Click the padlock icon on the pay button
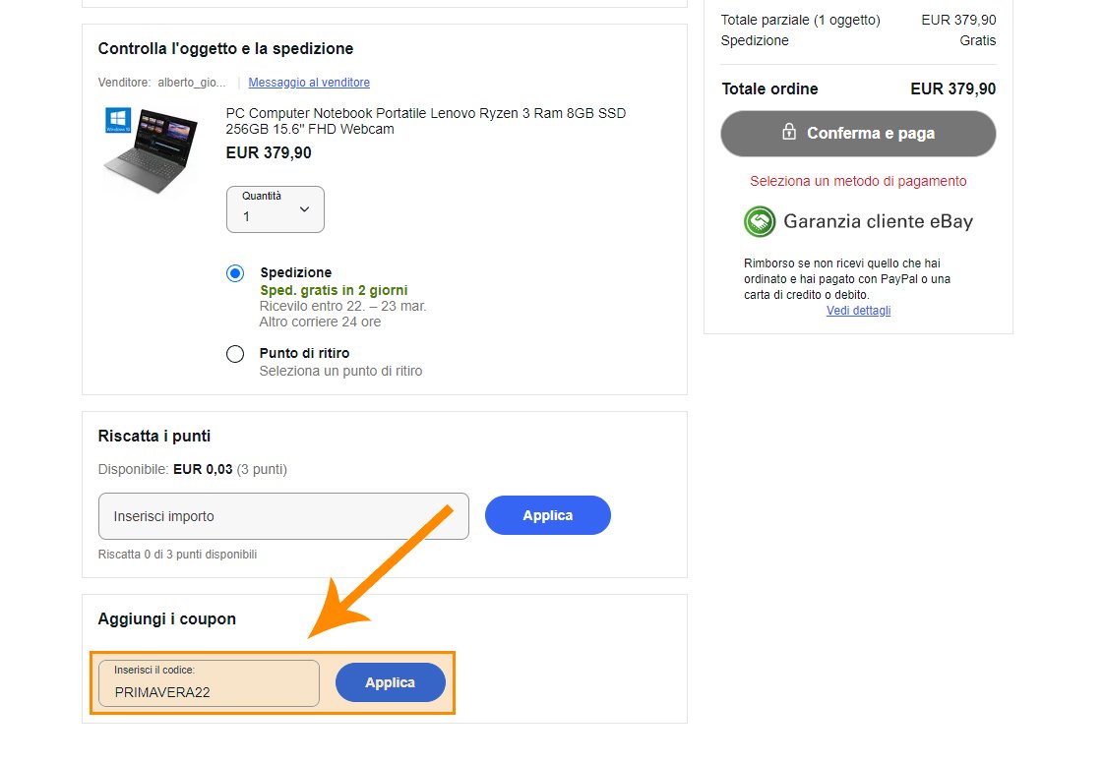This screenshot has height=763, width=1104. coord(789,132)
